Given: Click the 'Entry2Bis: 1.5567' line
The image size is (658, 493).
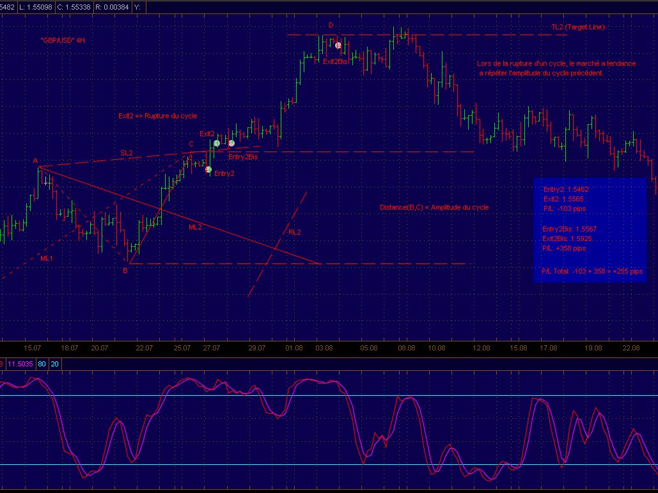Looking at the screenshot, I should pyautogui.click(x=569, y=229).
